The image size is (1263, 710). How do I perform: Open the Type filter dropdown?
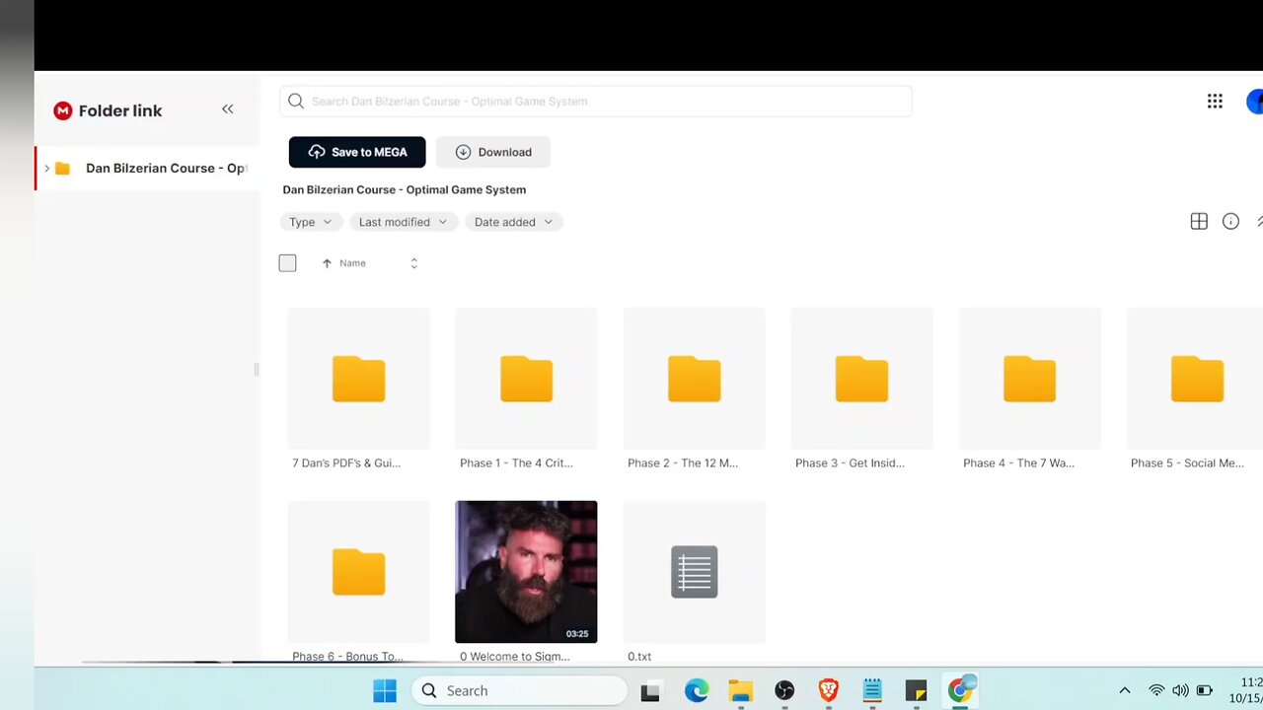coord(311,222)
